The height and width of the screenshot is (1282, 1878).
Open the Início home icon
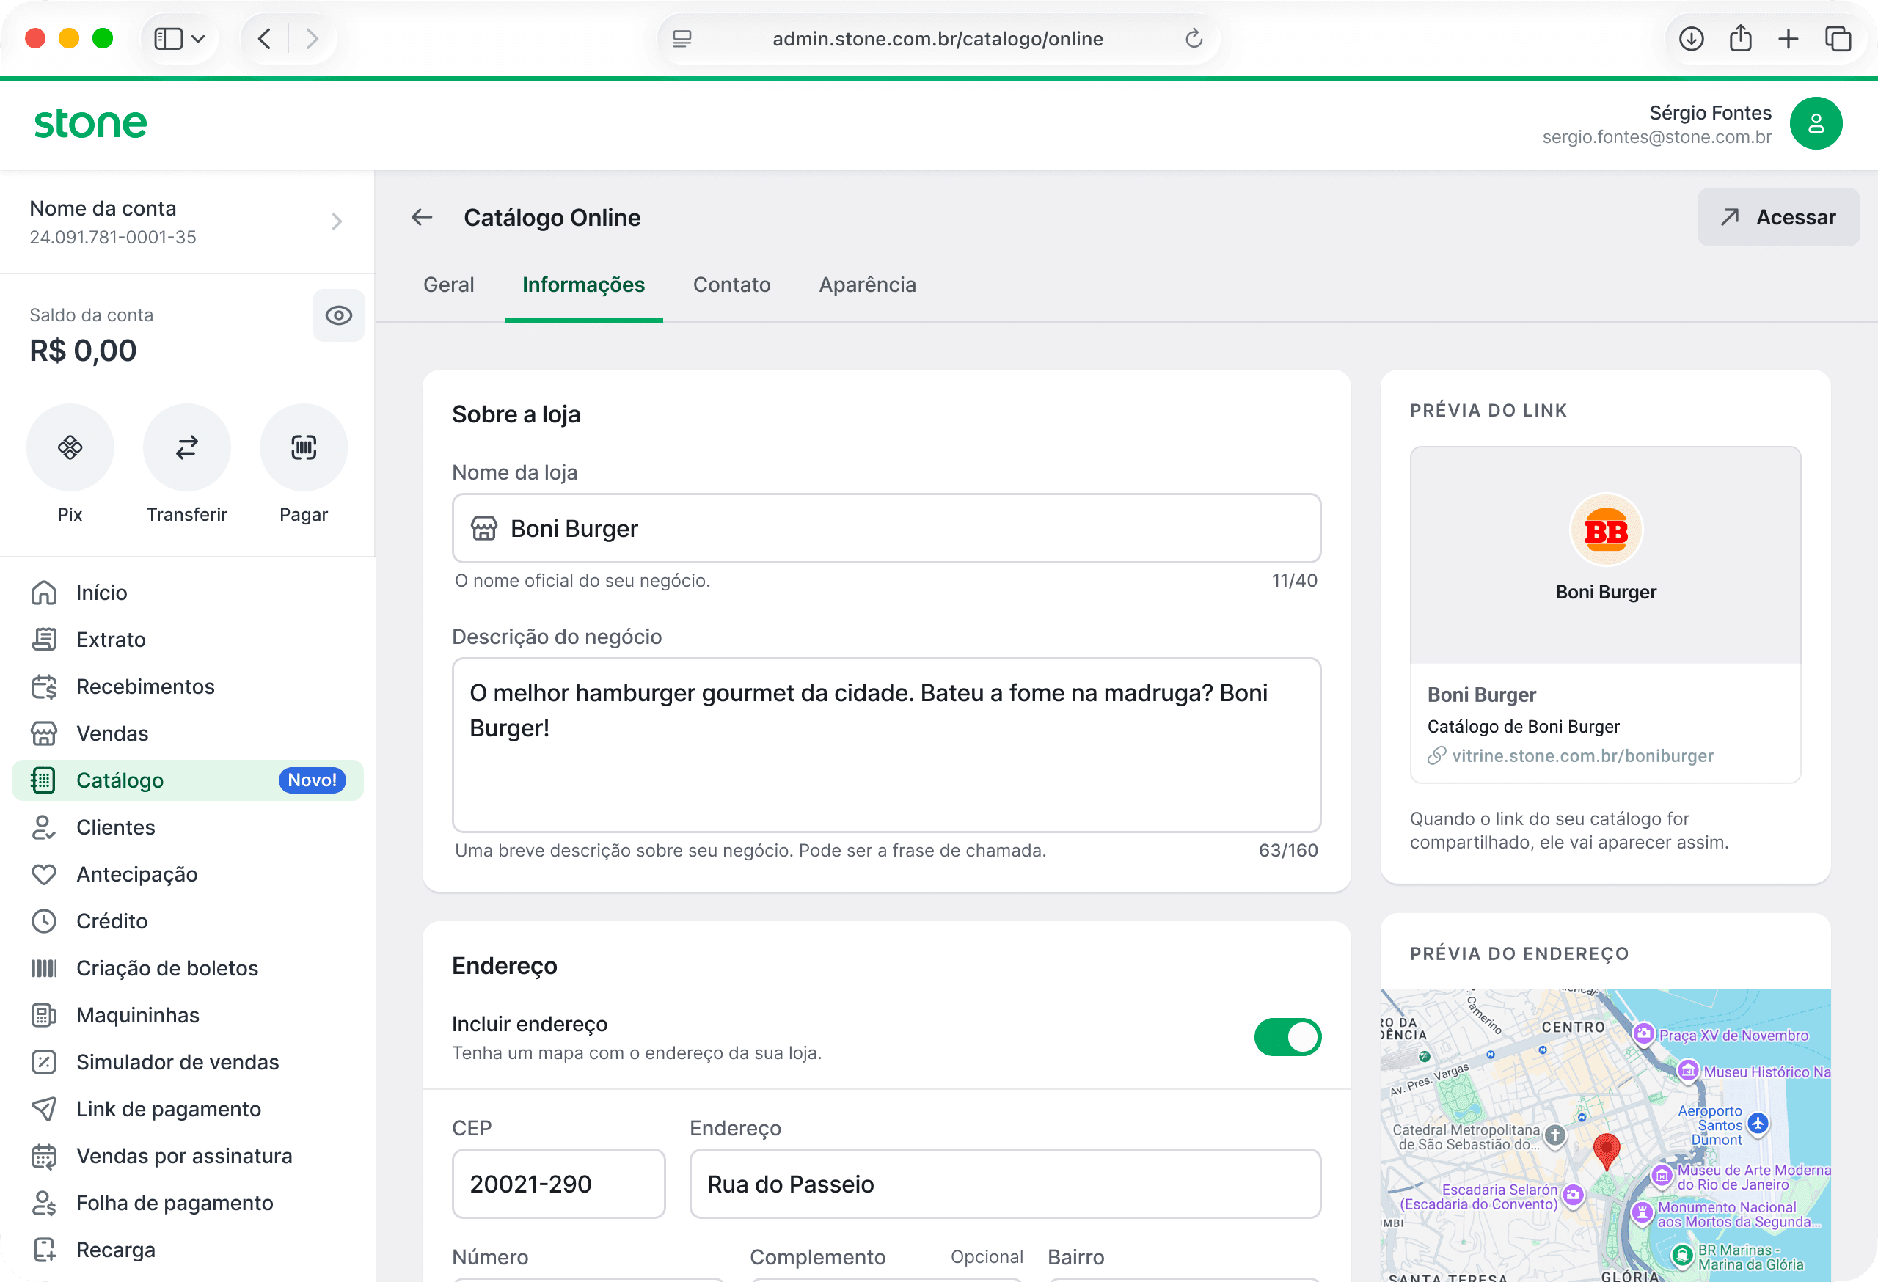(x=43, y=593)
